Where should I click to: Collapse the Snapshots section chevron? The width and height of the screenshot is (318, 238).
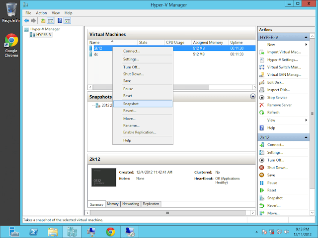pyautogui.click(x=252, y=96)
